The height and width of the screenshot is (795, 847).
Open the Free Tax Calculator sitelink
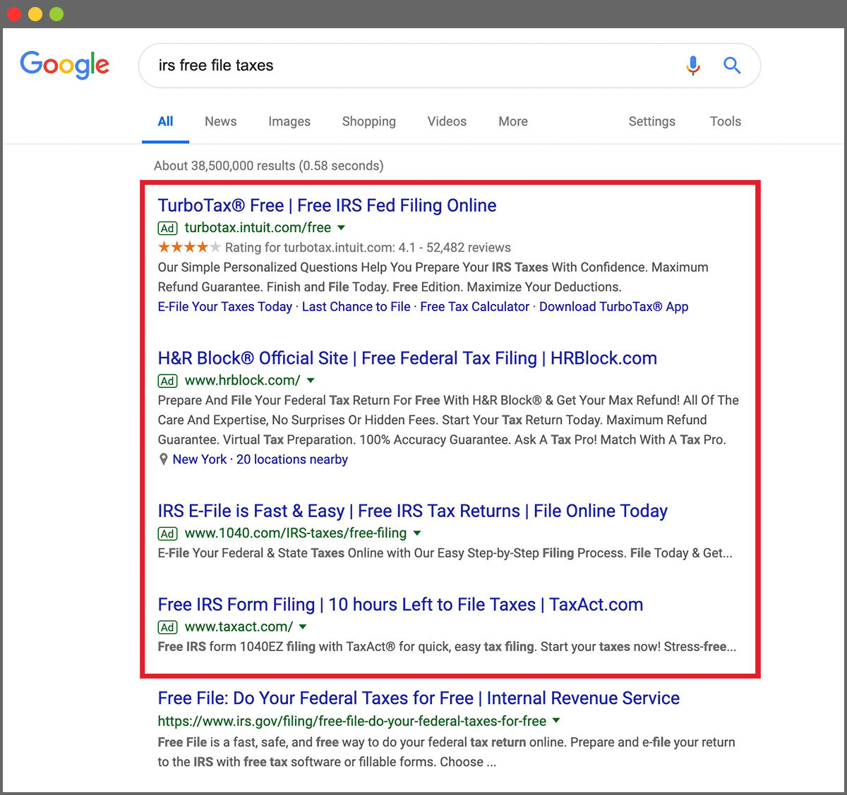[x=474, y=307]
